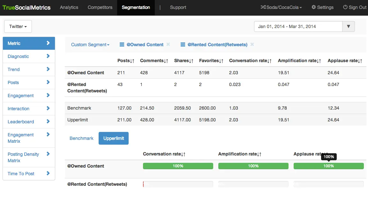Remove the @Owned Content segment with X
368x202 pixels.
pos(168,45)
